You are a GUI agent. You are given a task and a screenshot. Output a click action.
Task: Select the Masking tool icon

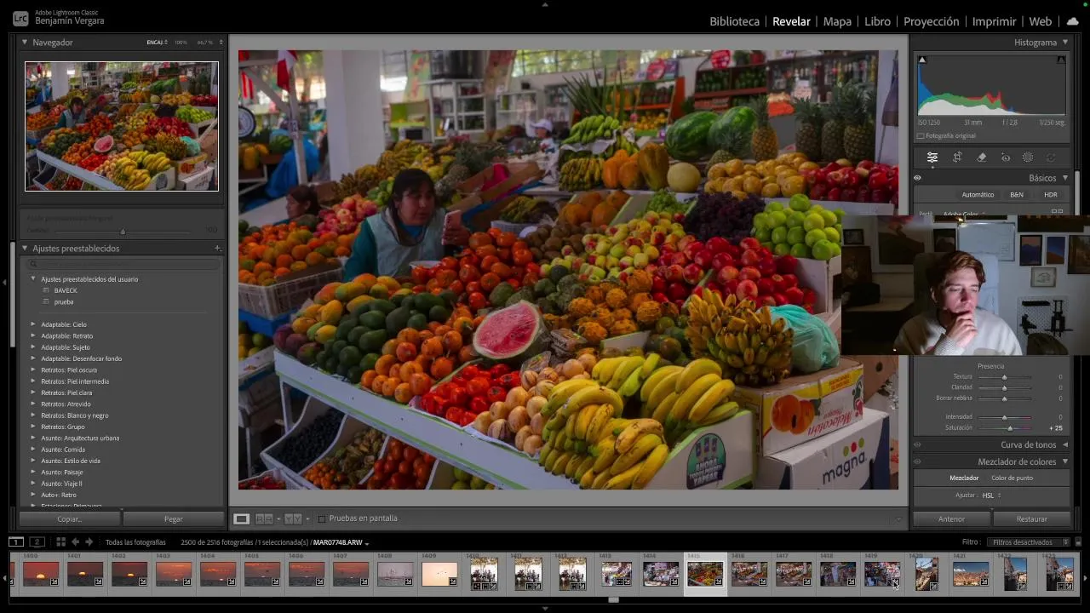click(1028, 158)
